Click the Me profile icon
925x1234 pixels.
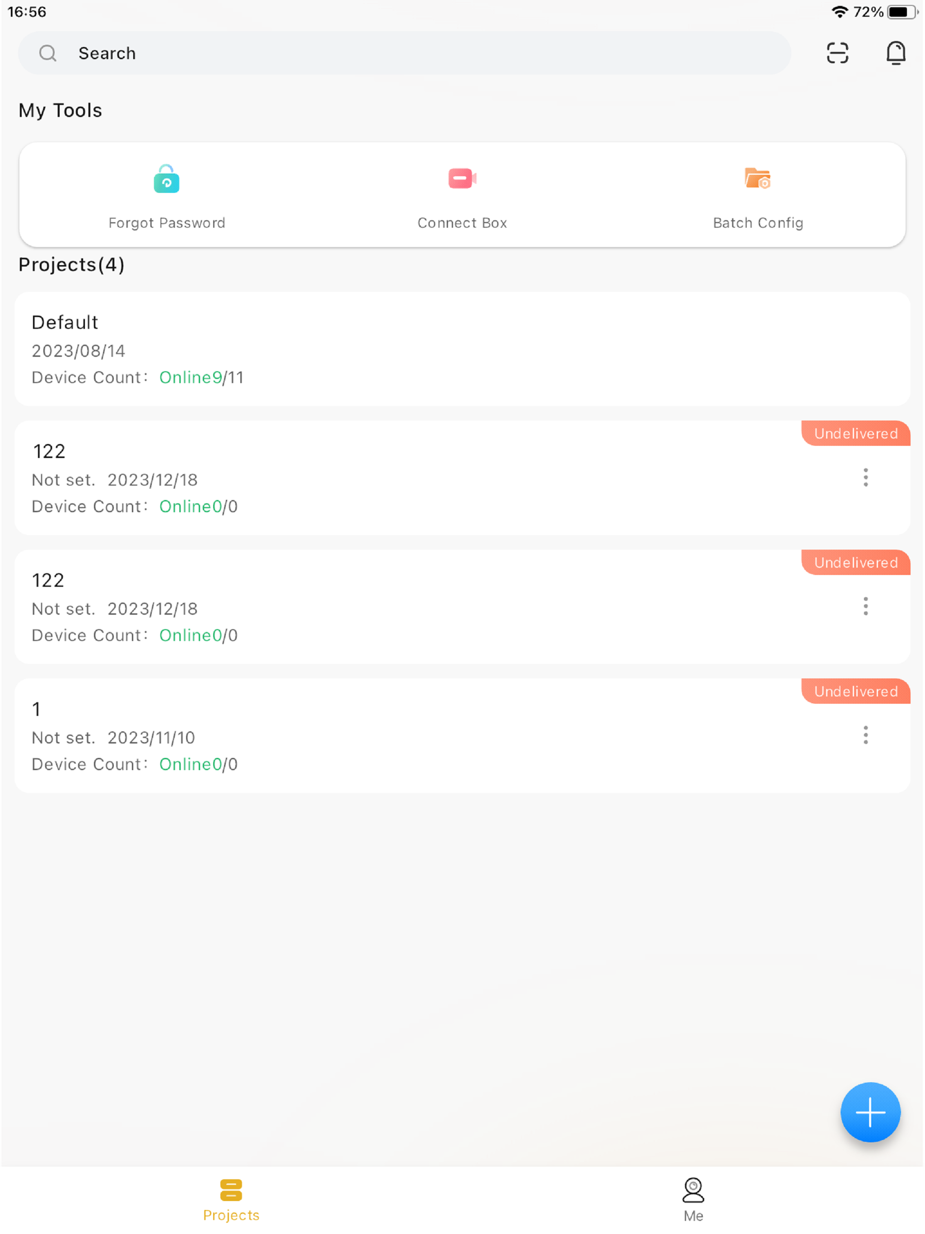tap(693, 1190)
